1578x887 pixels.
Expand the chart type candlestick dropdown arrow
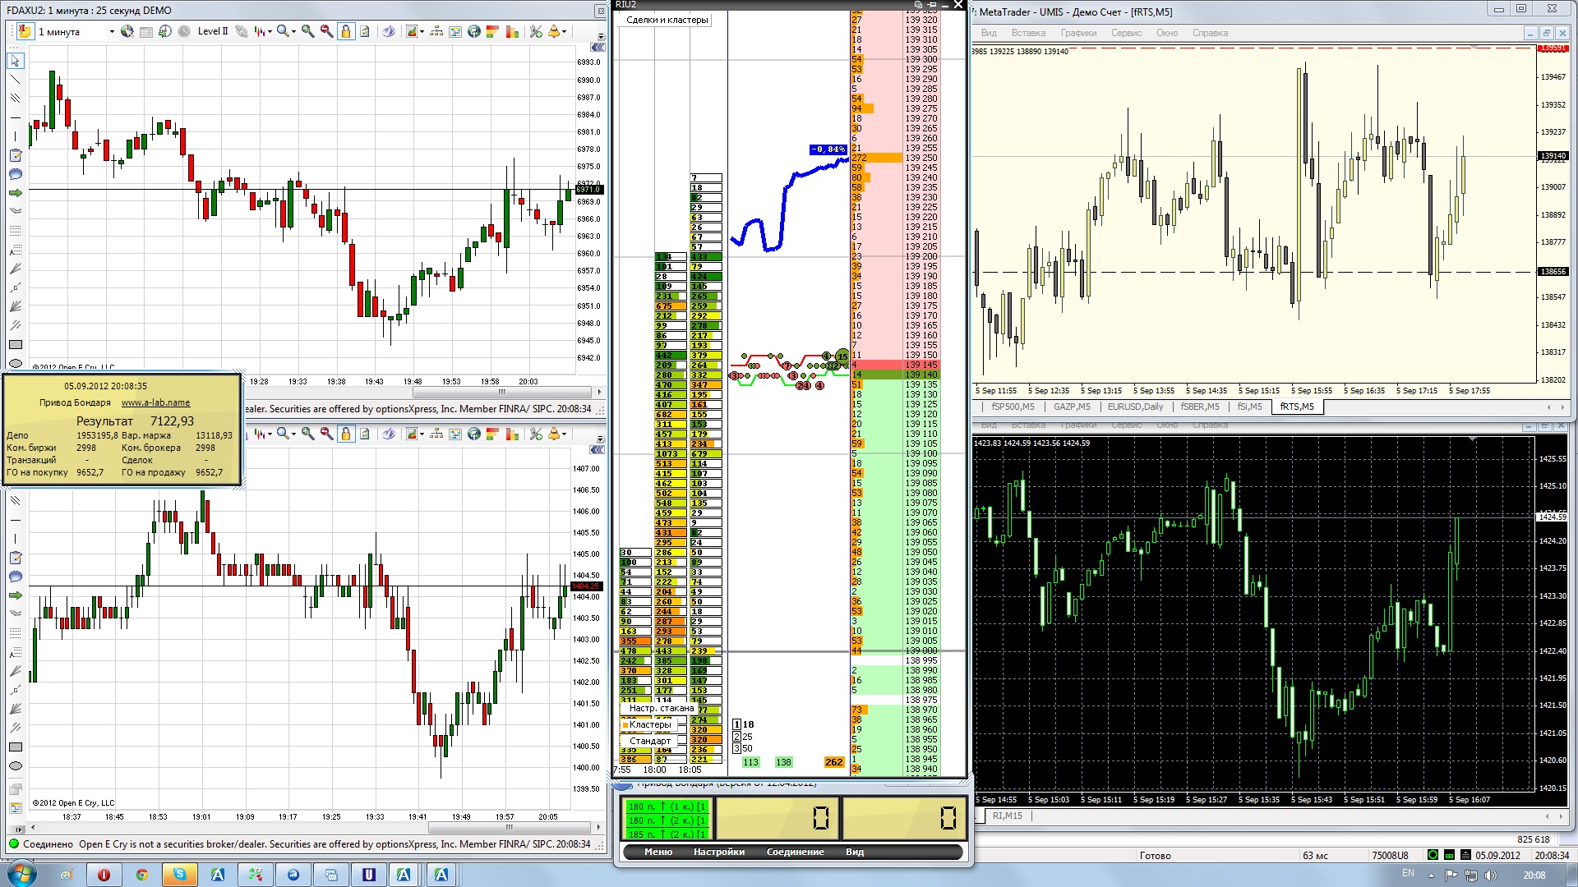[x=270, y=32]
